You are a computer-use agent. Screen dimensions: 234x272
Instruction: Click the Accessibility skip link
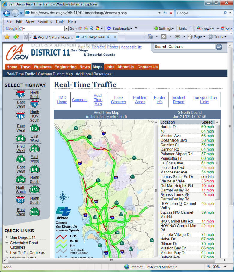click(x=131, y=47)
